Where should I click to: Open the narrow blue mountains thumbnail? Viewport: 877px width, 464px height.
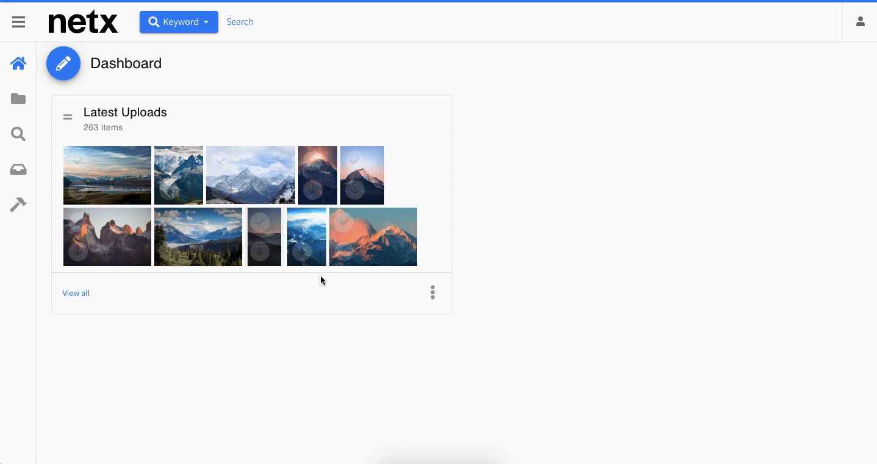[307, 237]
